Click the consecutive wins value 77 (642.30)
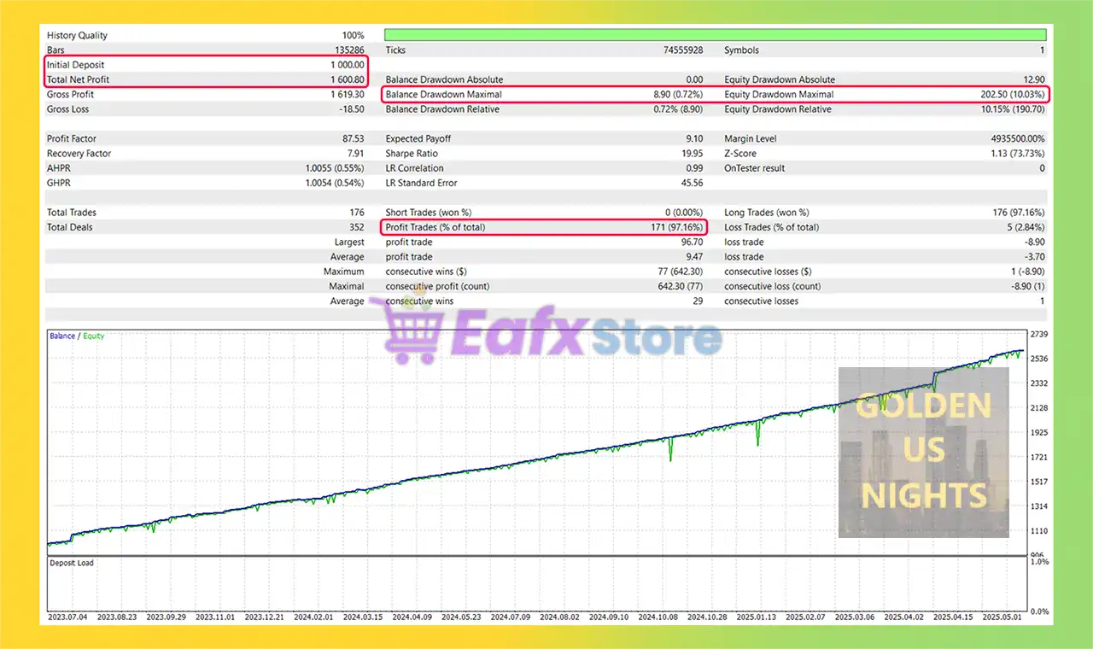The height and width of the screenshot is (649, 1093). (x=679, y=272)
